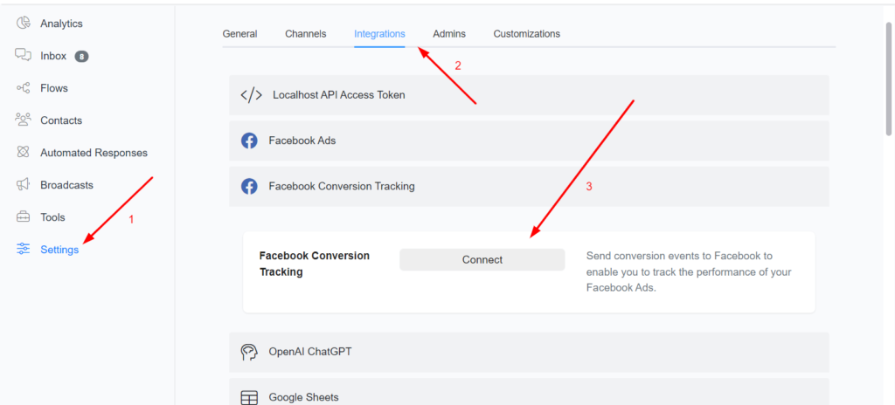Click the Inbox unread count badge
This screenshot has height=405, width=895.
click(x=81, y=57)
